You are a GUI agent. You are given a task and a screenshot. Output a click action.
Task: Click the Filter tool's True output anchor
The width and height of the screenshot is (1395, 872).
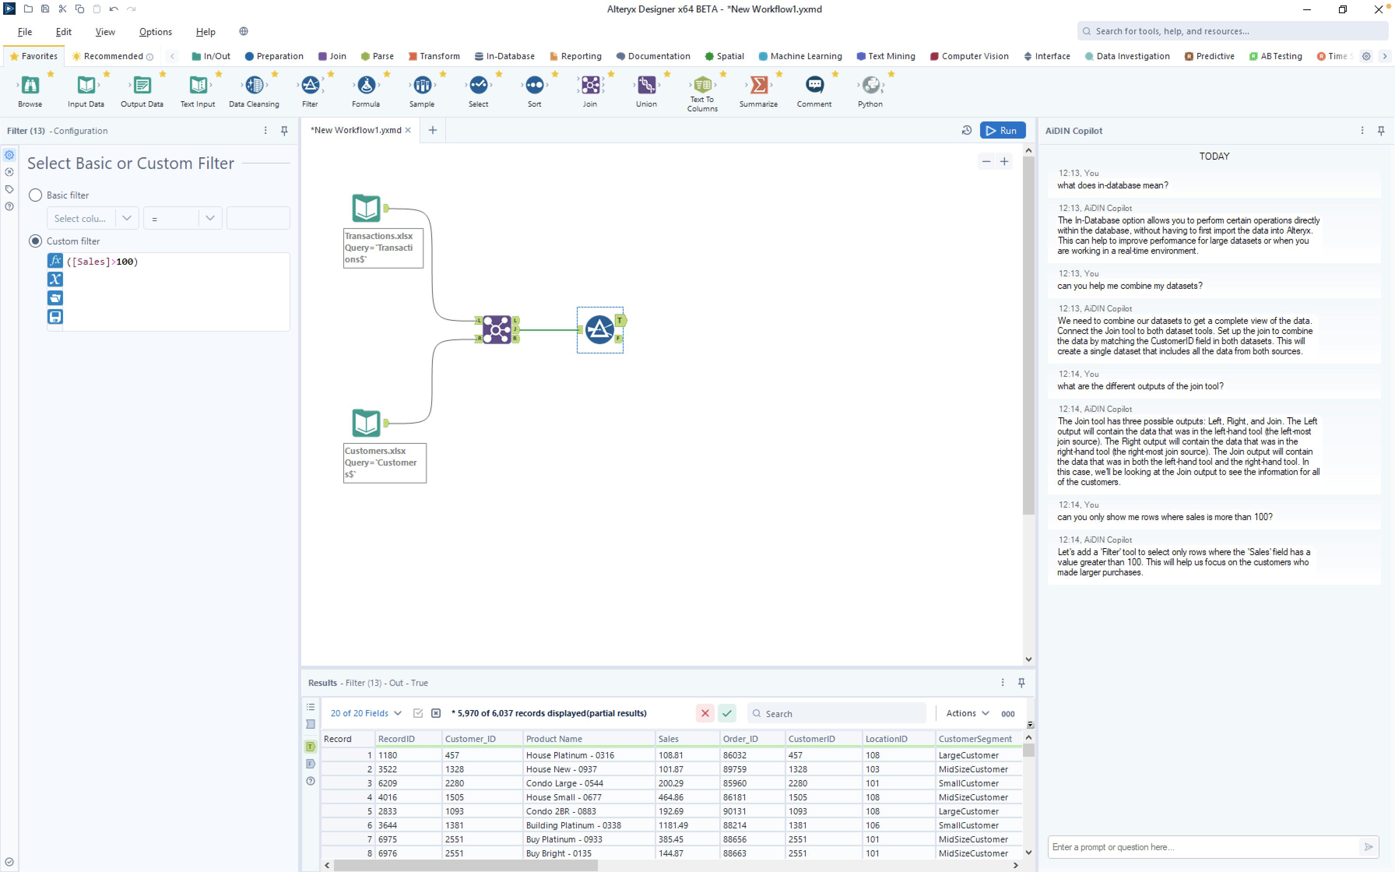coord(620,320)
